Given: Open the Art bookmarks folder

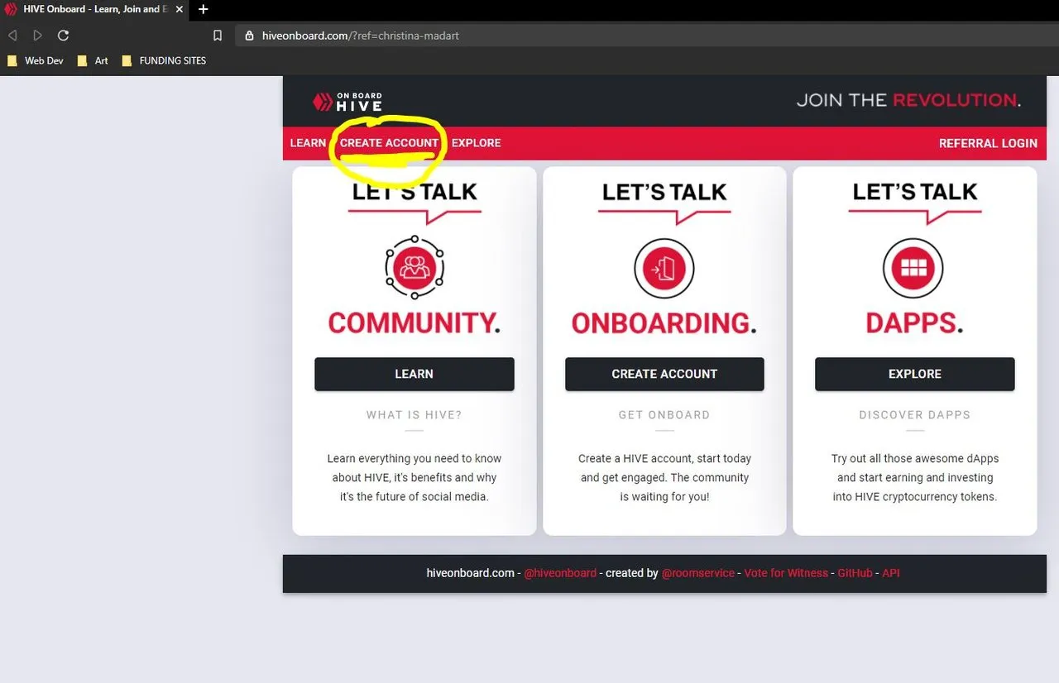Looking at the screenshot, I should coord(93,60).
